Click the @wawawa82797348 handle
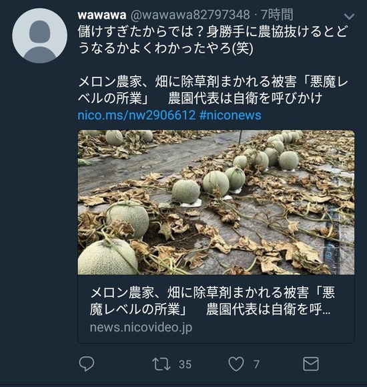Image resolution: width=367 pixels, height=387 pixels. (x=190, y=15)
